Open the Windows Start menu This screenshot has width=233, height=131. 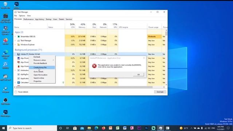tap(3, 128)
